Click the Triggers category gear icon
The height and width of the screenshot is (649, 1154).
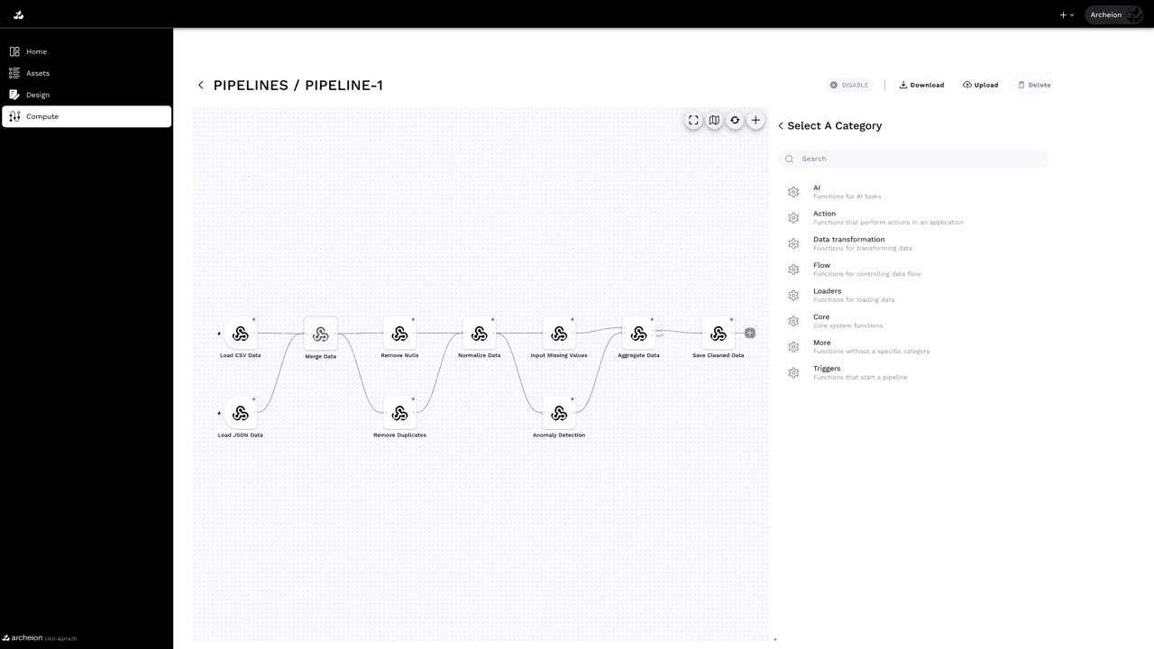(x=794, y=372)
